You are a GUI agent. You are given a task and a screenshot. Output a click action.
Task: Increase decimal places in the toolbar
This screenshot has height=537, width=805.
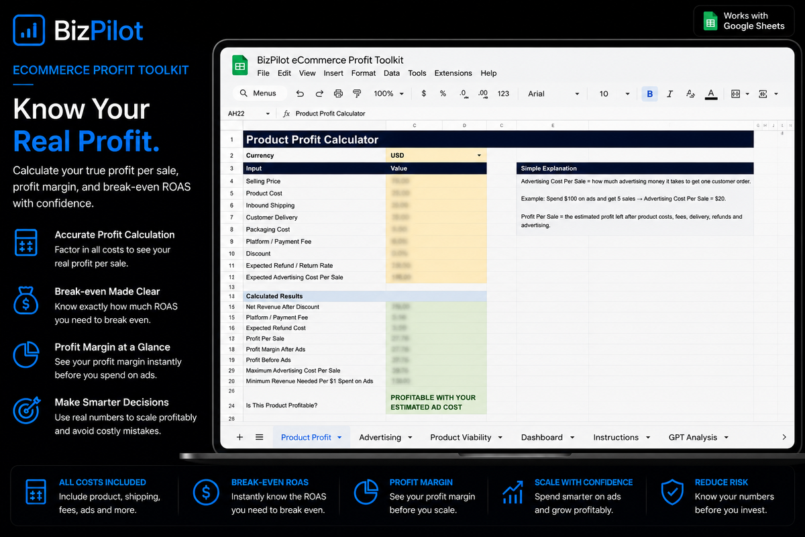[x=483, y=94]
